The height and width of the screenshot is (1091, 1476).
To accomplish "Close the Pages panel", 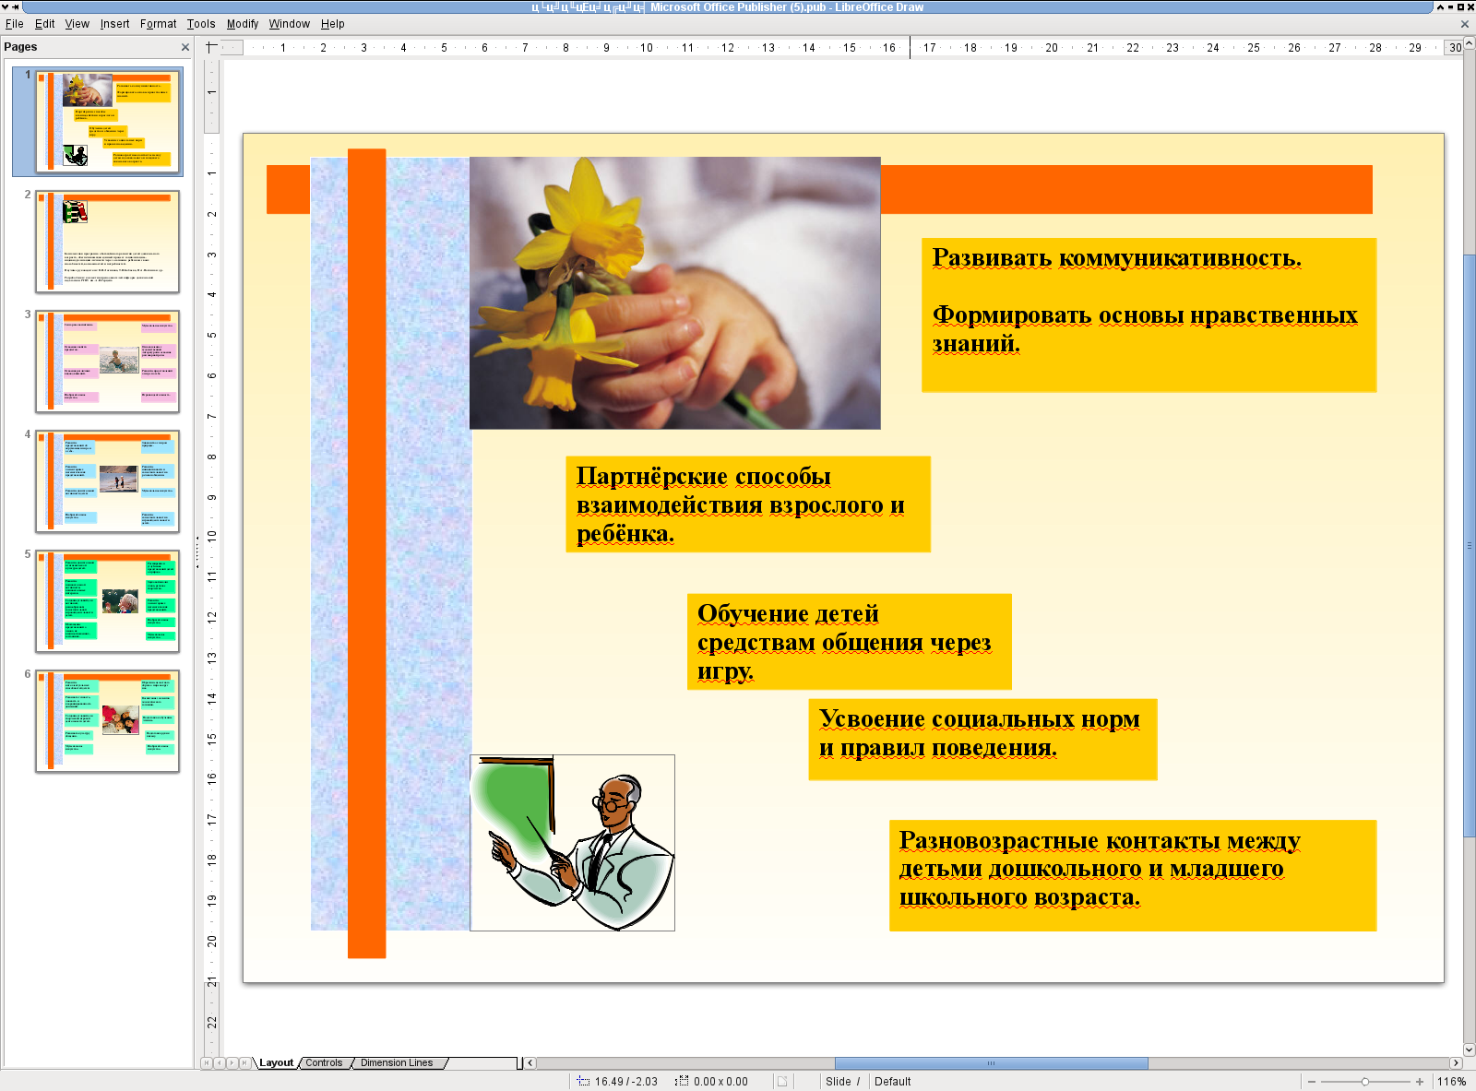I will pyautogui.click(x=185, y=47).
